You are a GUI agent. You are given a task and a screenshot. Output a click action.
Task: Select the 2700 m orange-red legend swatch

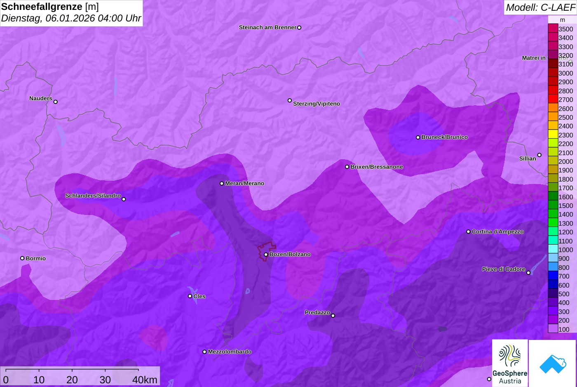click(553, 99)
